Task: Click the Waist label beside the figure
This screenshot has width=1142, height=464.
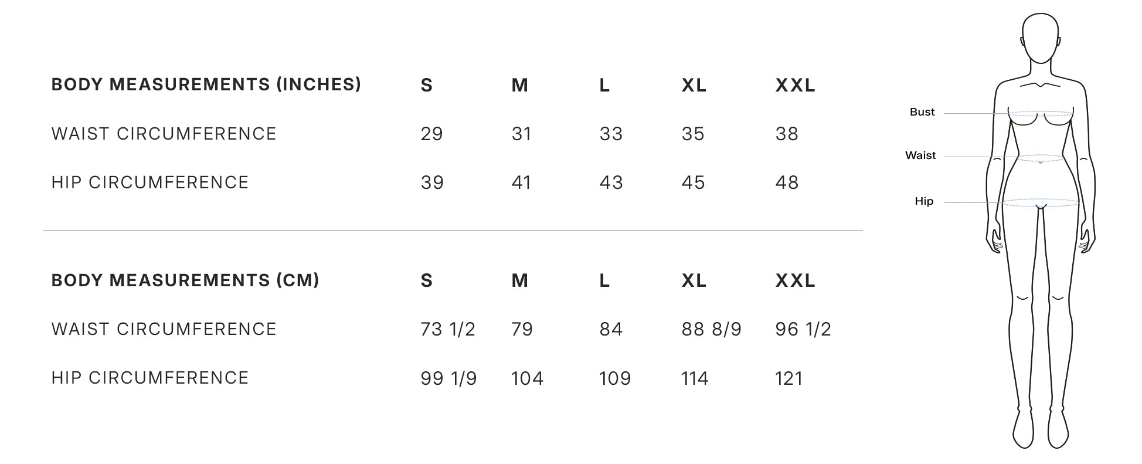Action: 920,155
